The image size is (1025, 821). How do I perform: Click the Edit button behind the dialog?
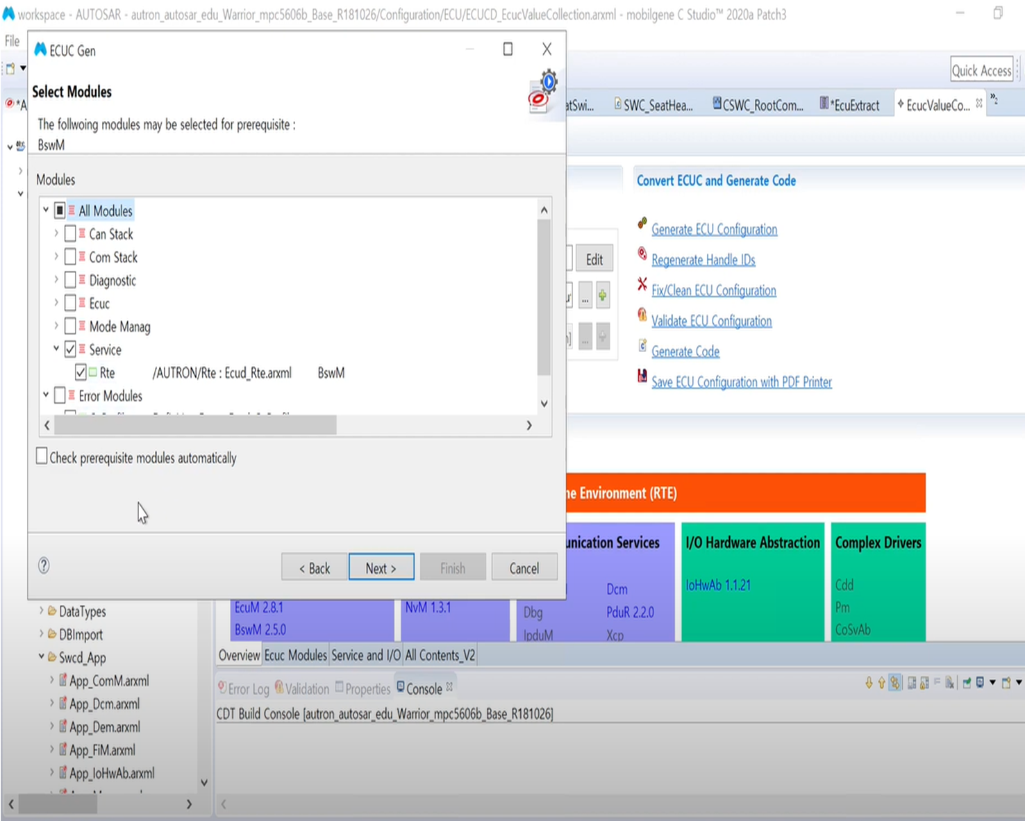(594, 259)
